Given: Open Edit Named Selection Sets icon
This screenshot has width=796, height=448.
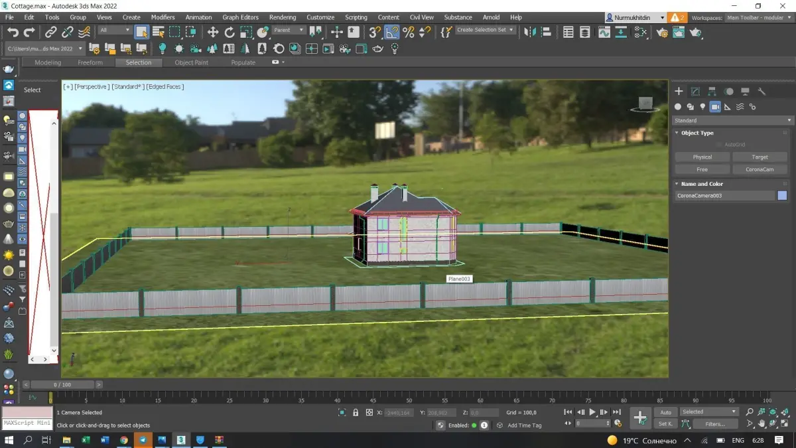Looking at the screenshot, I should click(x=446, y=32).
